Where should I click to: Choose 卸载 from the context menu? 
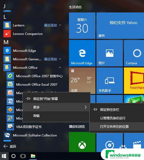click(56, 116)
